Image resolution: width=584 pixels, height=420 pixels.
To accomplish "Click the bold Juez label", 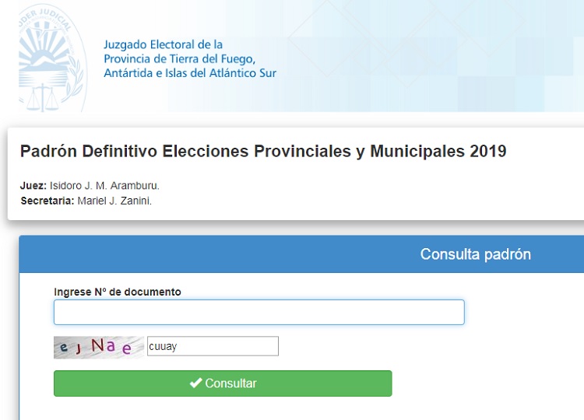I will click(x=33, y=186).
